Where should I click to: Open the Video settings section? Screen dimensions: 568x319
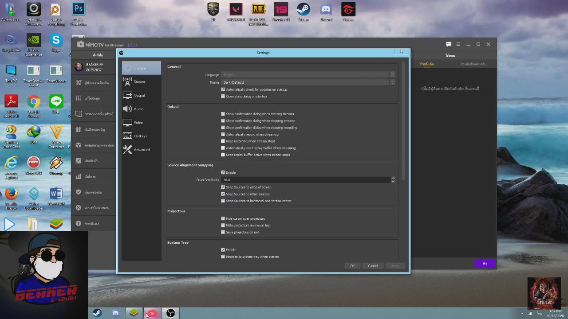click(x=138, y=122)
